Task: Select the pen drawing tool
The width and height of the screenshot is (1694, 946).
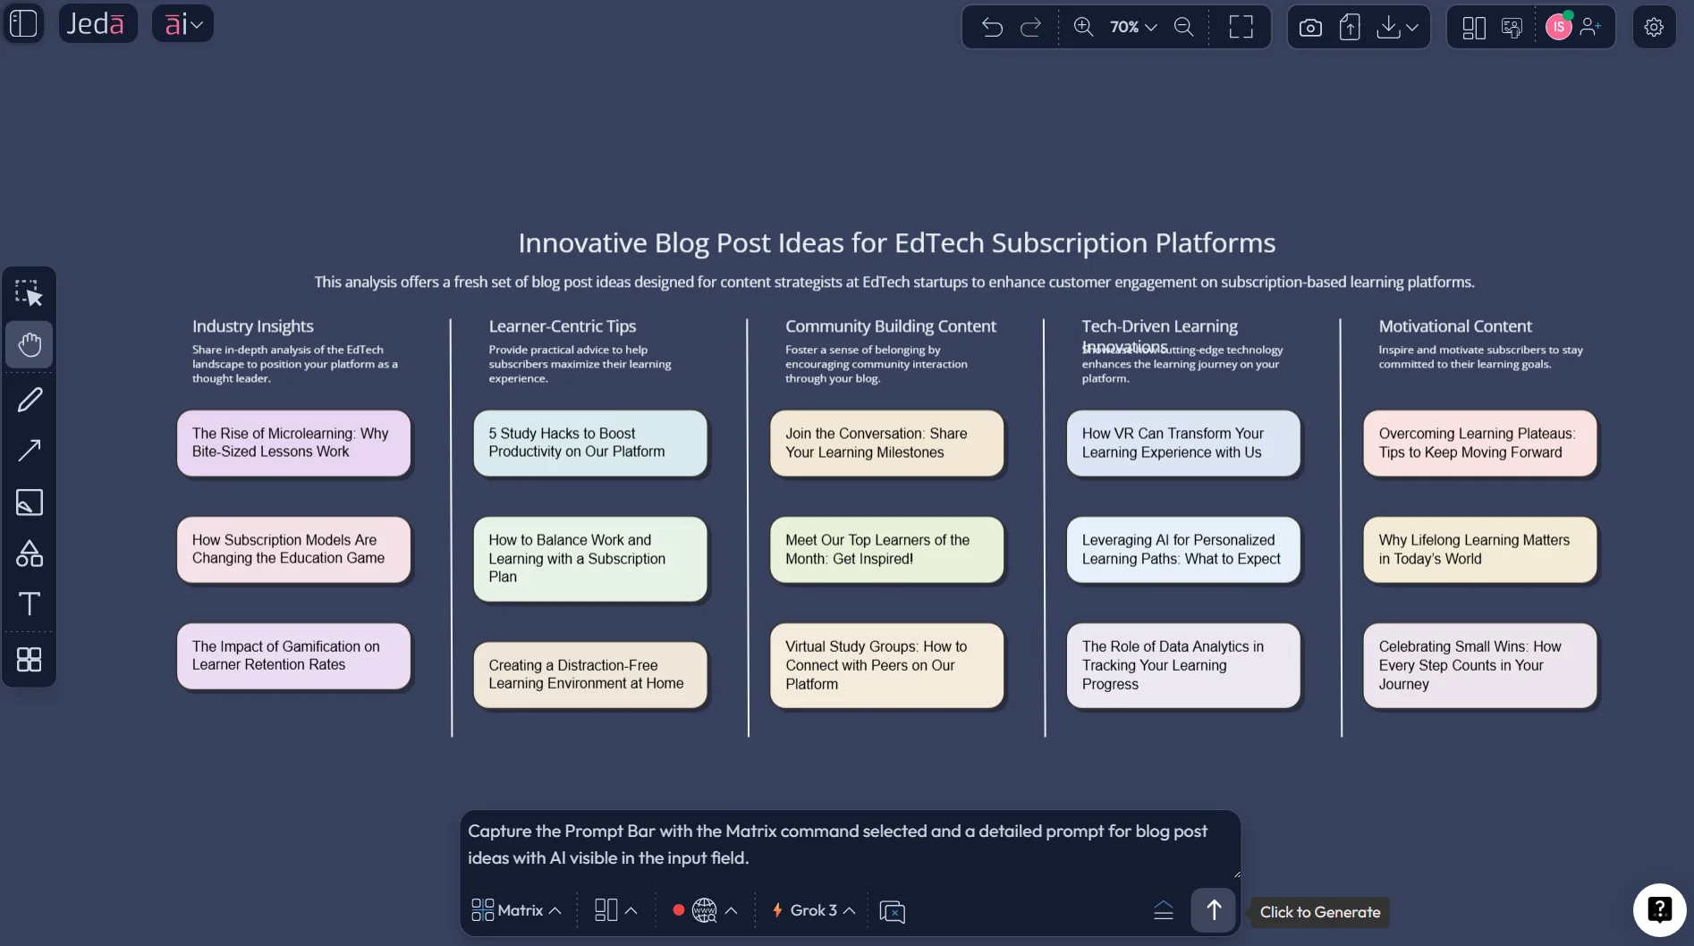Action: click(x=30, y=399)
